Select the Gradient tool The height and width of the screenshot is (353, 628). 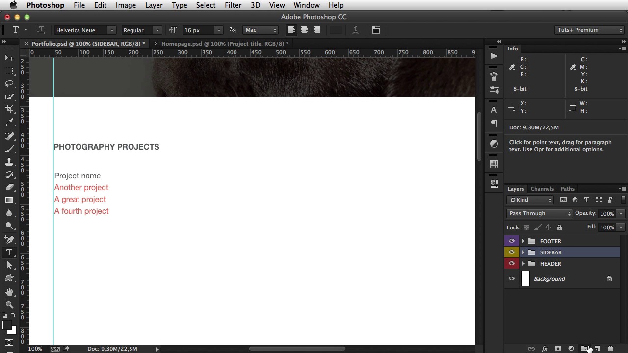[x=9, y=200]
